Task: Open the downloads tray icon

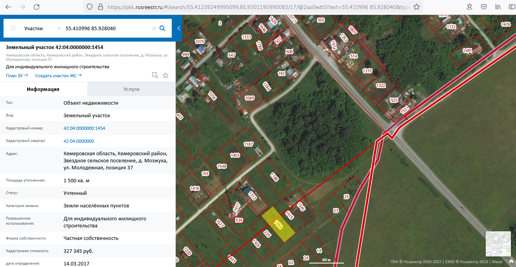Action: (469, 7)
